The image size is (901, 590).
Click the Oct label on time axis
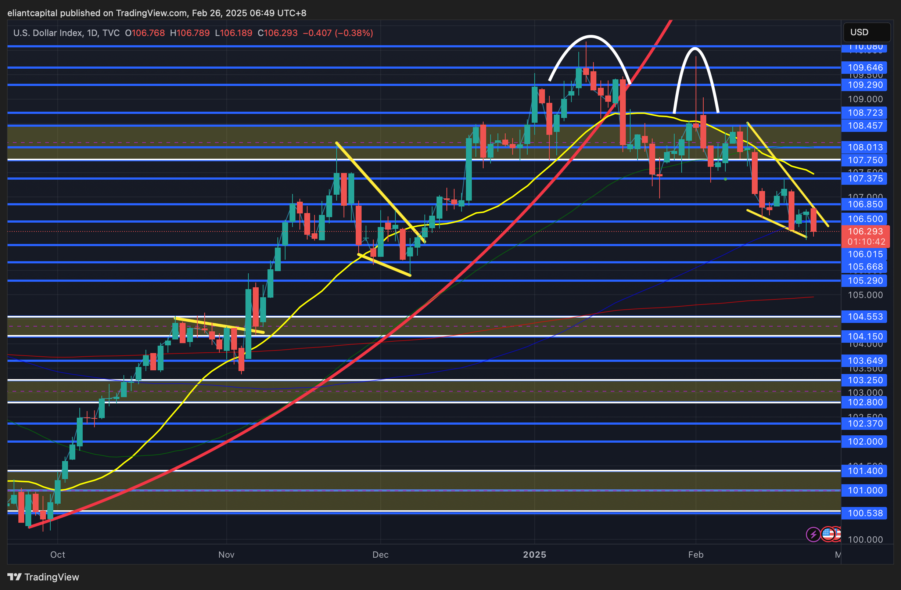click(x=58, y=554)
